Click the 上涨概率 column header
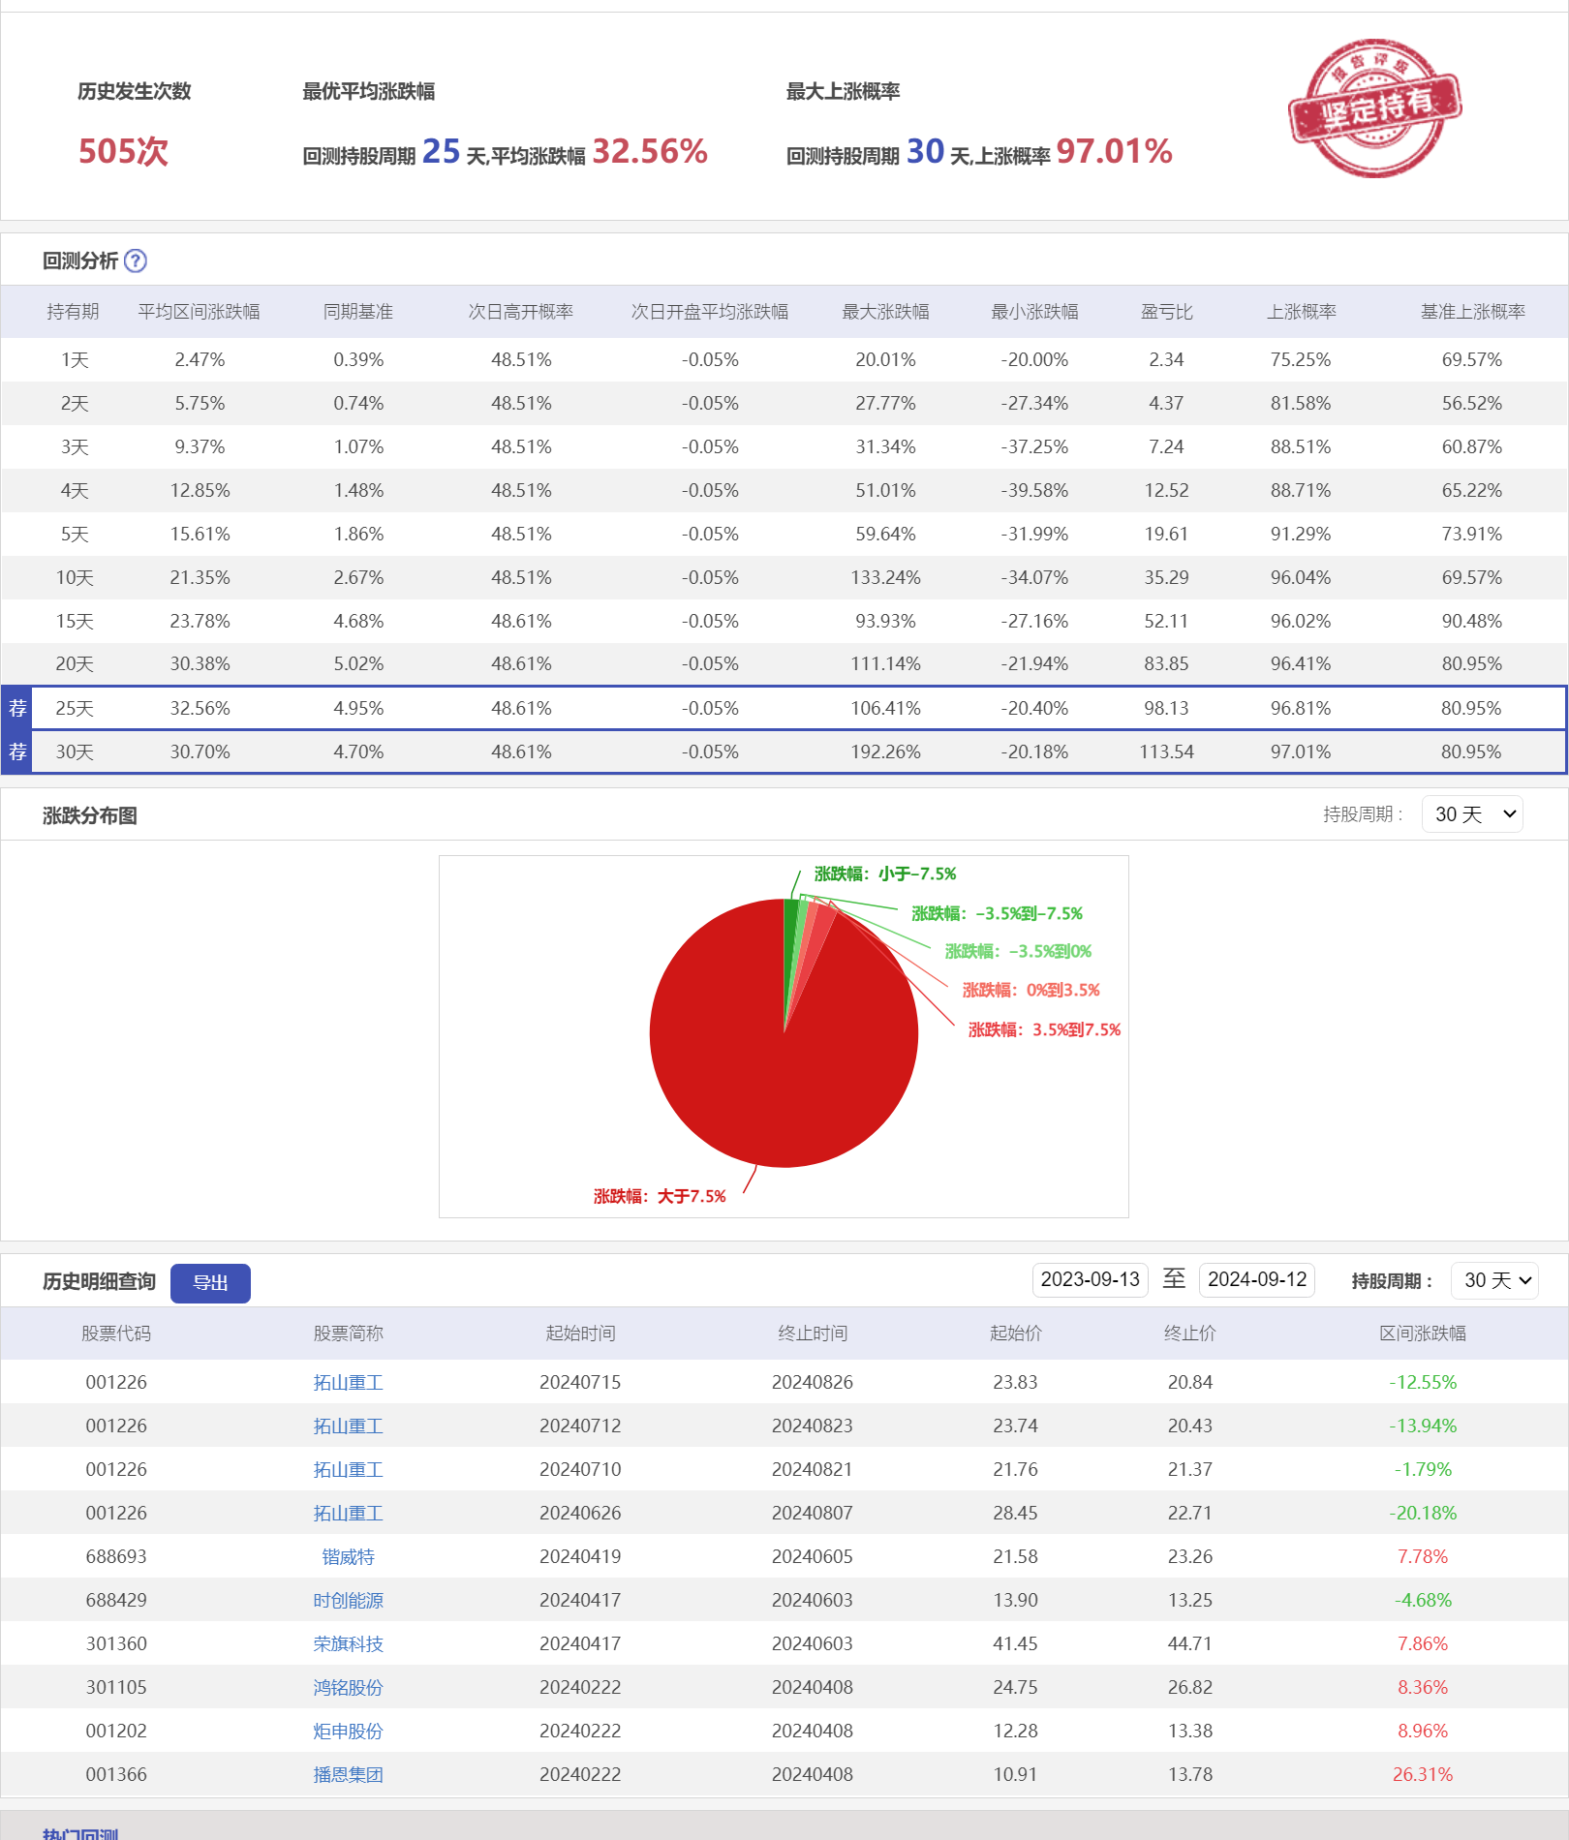The width and height of the screenshot is (1569, 1840). (x=1301, y=312)
